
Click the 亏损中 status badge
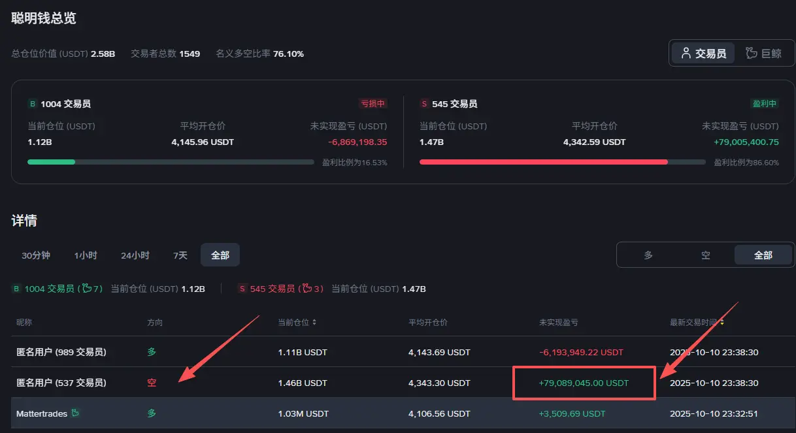(x=373, y=104)
